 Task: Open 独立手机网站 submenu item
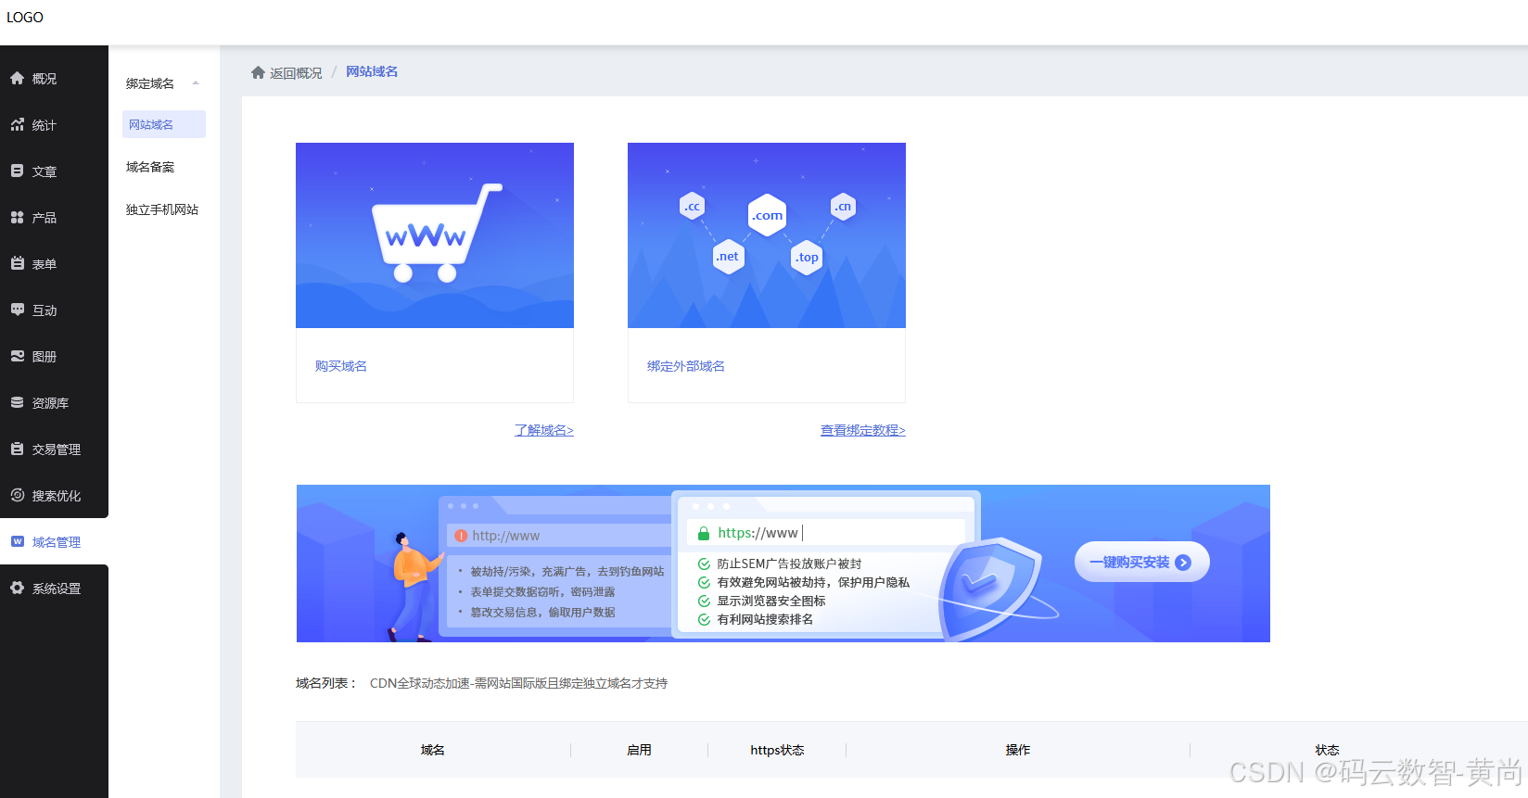click(162, 209)
